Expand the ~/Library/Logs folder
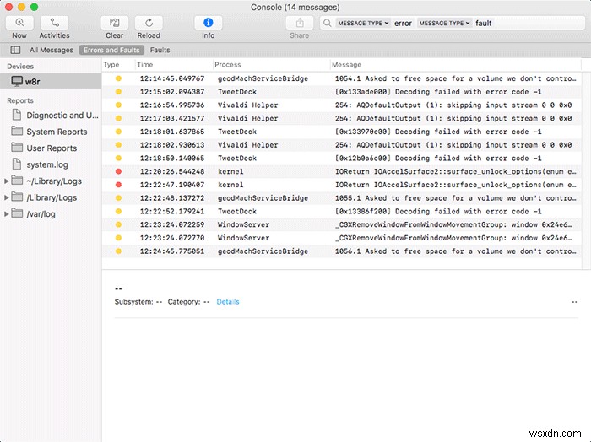This screenshot has height=442, width=591. 8,181
